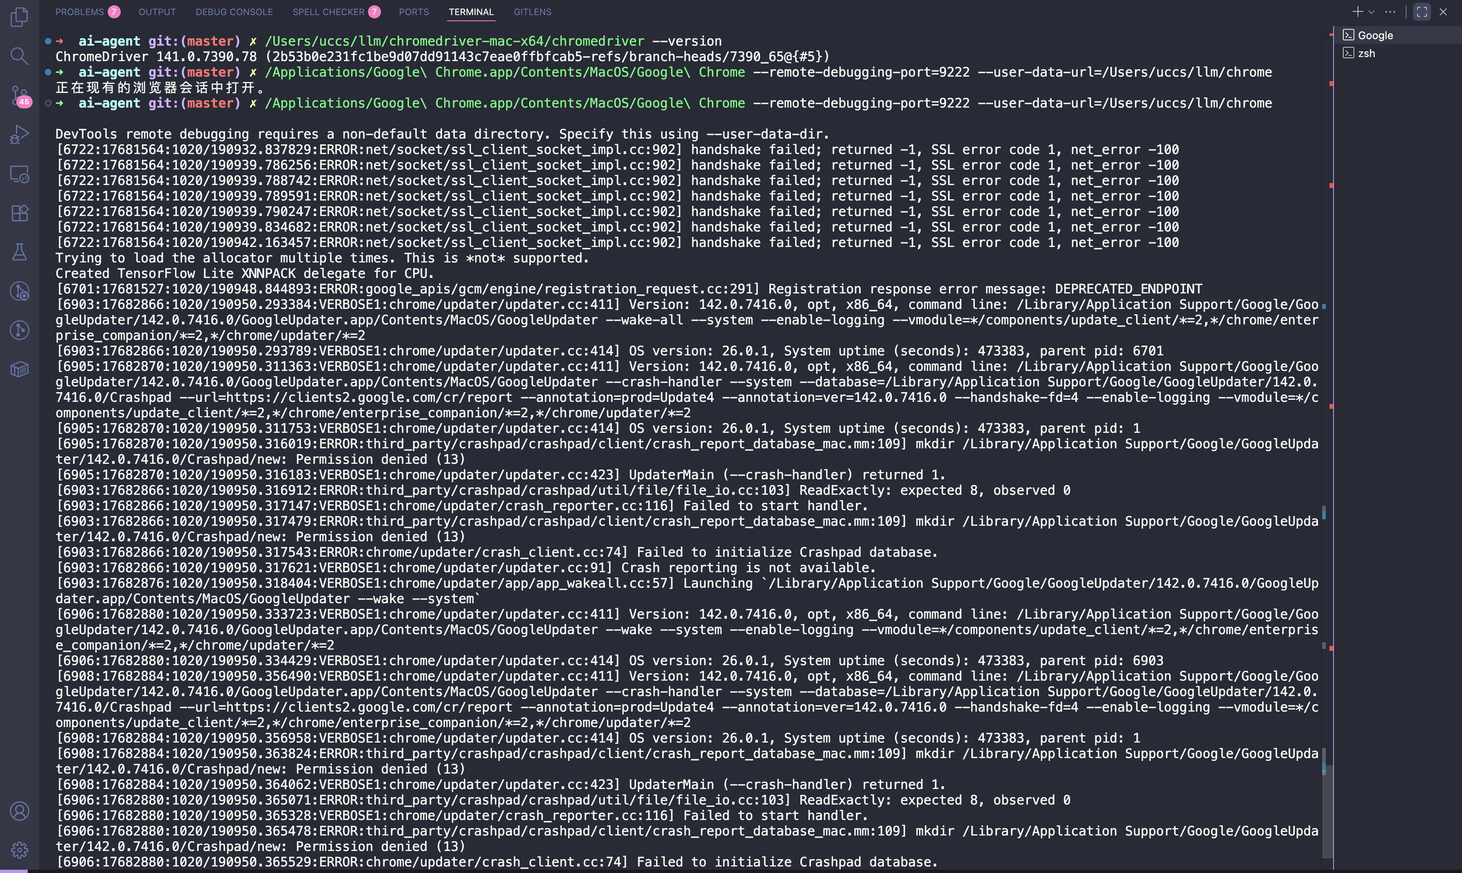Open the terminal more actions menu

coord(1390,12)
